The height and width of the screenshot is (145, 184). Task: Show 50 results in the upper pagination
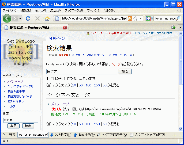coord(81,85)
